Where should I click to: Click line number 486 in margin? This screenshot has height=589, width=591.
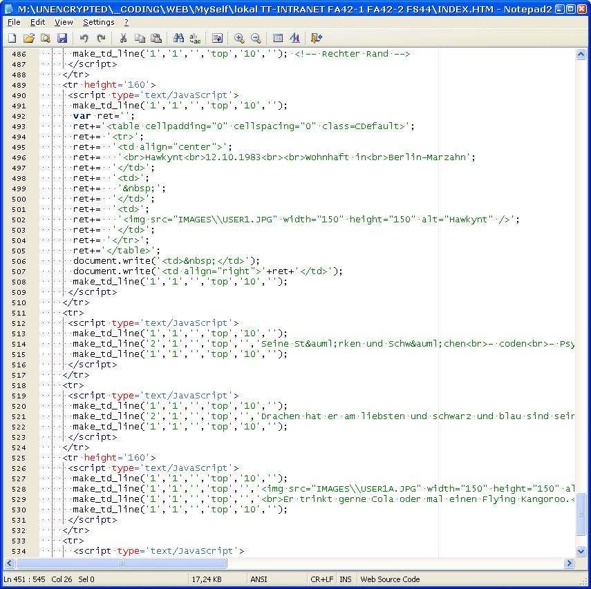(19, 55)
